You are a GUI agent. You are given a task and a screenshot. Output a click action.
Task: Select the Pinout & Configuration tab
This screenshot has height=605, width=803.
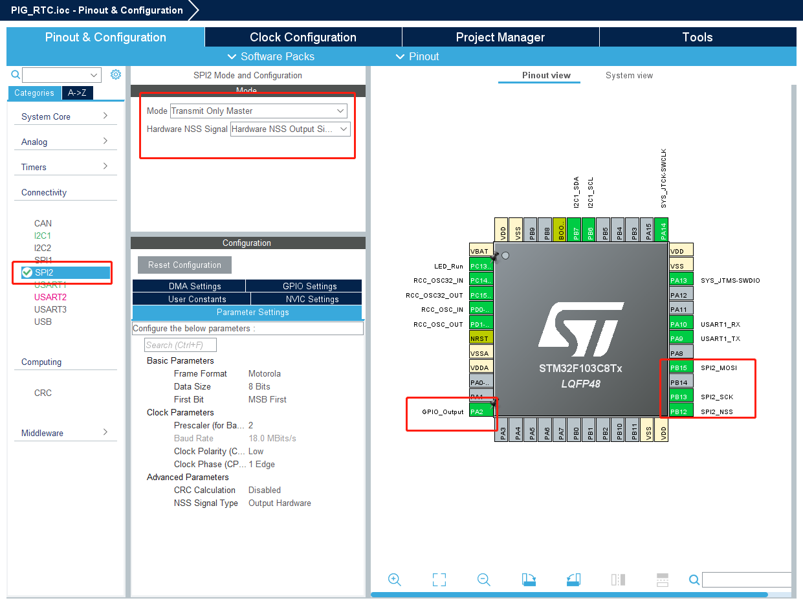pyautogui.click(x=105, y=37)
